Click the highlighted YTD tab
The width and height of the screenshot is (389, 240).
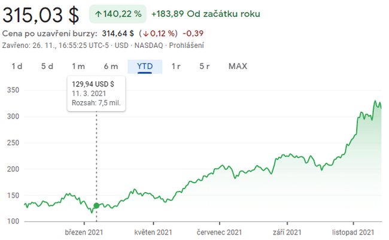(x=145, y=66)
